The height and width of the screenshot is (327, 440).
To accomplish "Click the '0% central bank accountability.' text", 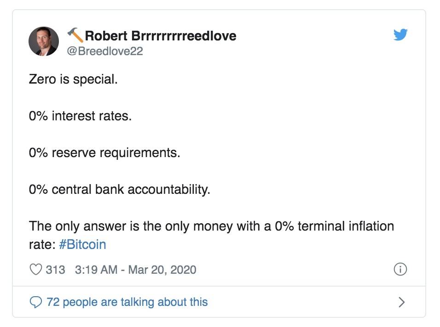I will pyautogui.click(x=120, y=190).
